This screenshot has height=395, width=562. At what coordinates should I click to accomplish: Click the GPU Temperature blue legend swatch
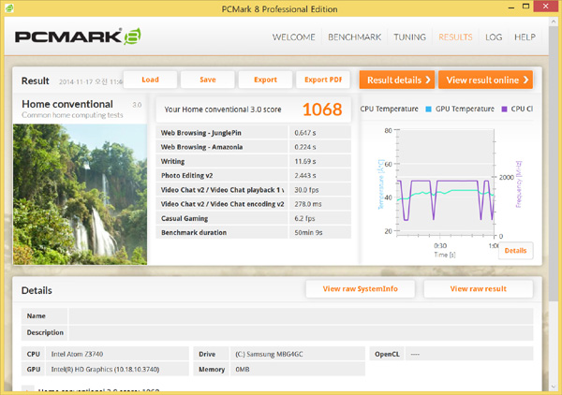click(428, 110)
